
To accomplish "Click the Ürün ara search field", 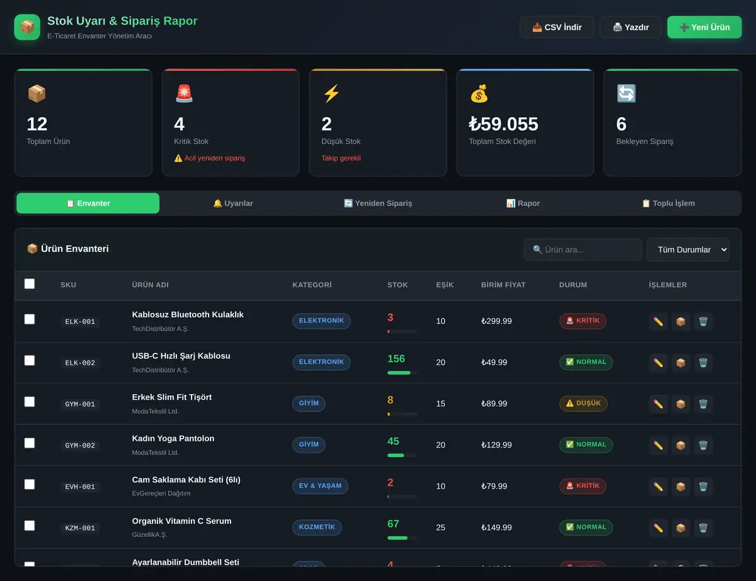I will point(583,250).
